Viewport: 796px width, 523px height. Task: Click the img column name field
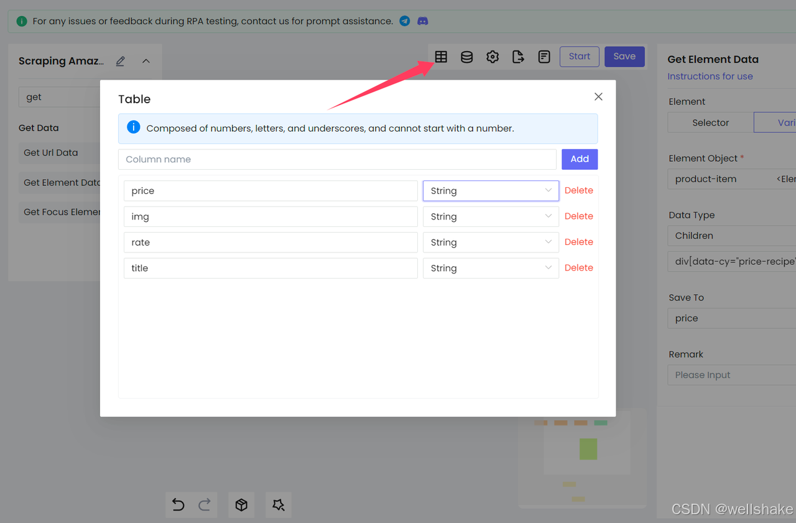point(271,216)
